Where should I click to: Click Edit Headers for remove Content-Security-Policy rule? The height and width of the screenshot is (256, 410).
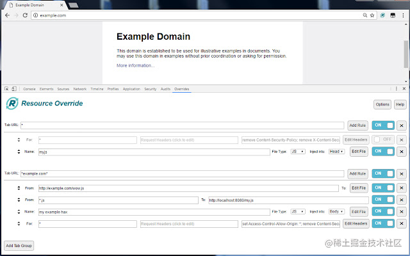pyautogui.click(x=356, y=140)
